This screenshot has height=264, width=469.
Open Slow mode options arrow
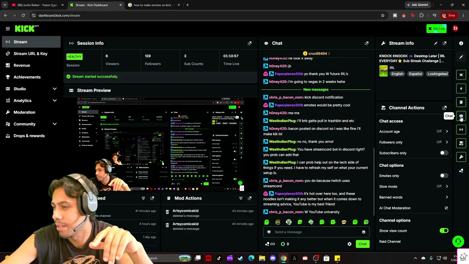tap(447, 186)
